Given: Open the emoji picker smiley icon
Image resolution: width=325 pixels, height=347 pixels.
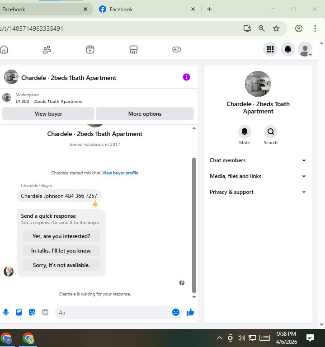Looking at the screenshot, I should [176, 312].
